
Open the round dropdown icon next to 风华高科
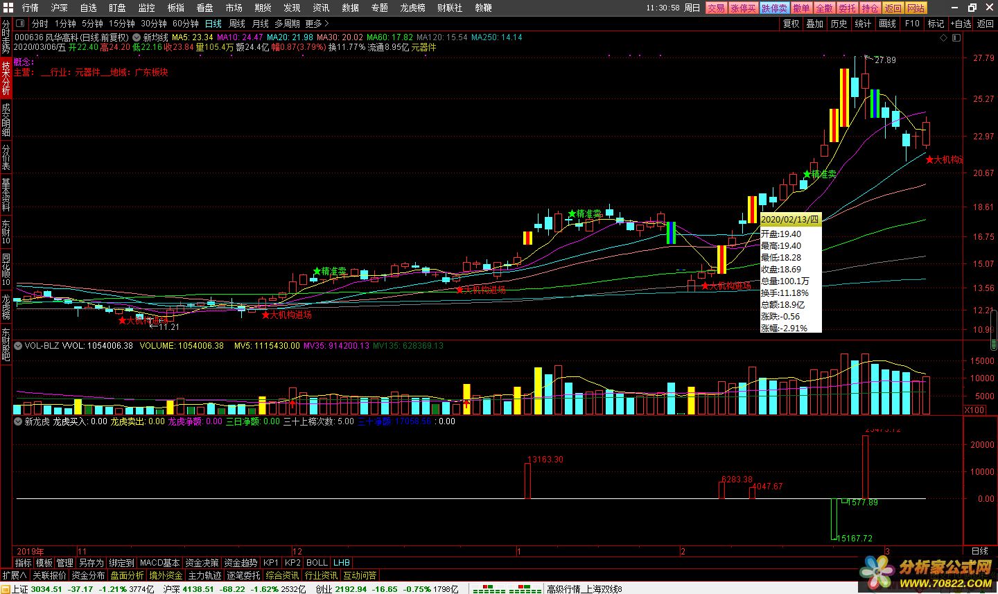137,37
